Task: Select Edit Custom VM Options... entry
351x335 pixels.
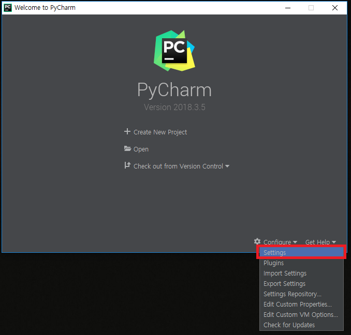Action: [x=301, y=314]
